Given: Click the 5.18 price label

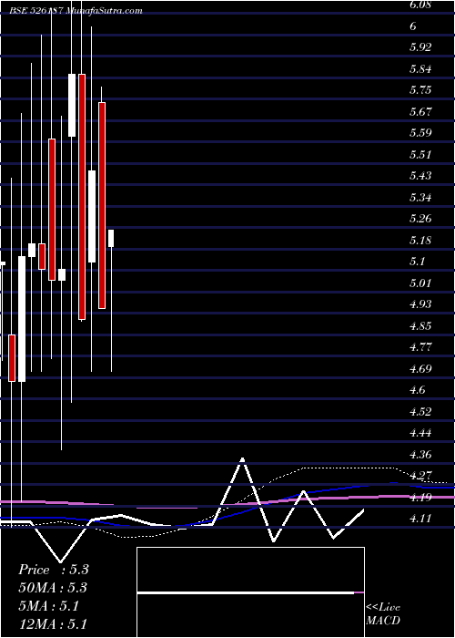Looking at the screenshot, I should point(420,240).
